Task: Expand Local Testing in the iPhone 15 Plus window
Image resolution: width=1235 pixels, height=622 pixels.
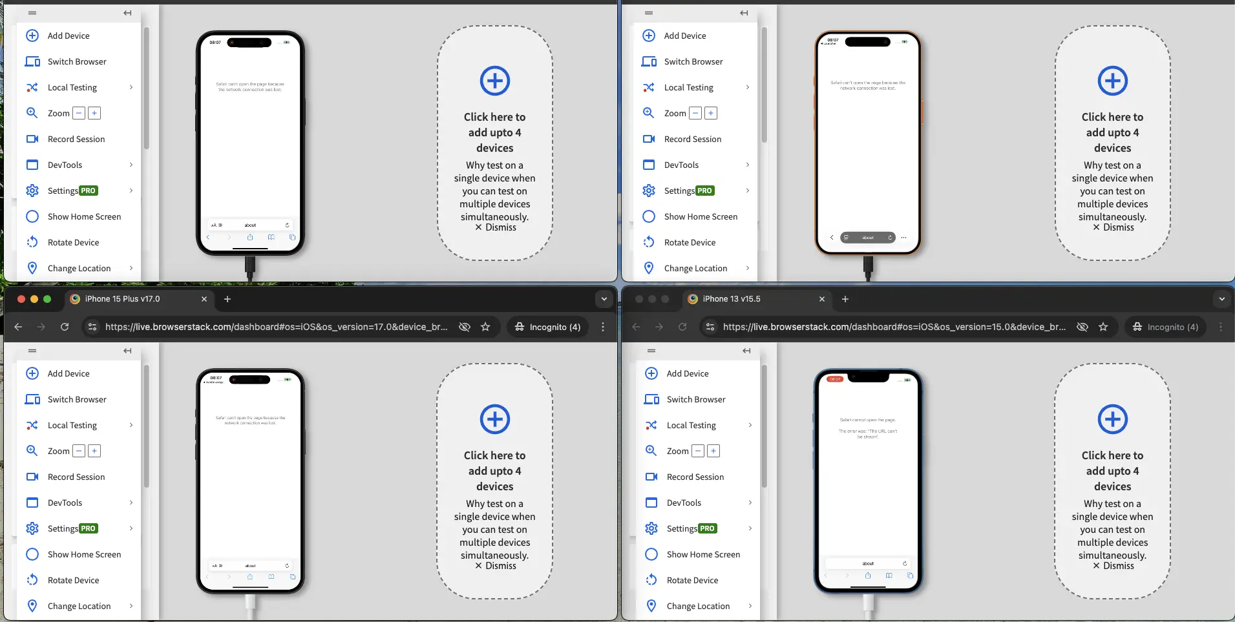Action: point(131,425)
